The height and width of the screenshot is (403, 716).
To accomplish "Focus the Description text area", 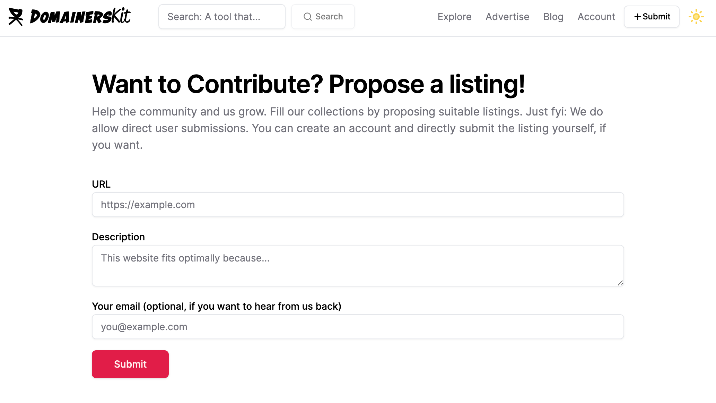I will [x=358, y=265].
